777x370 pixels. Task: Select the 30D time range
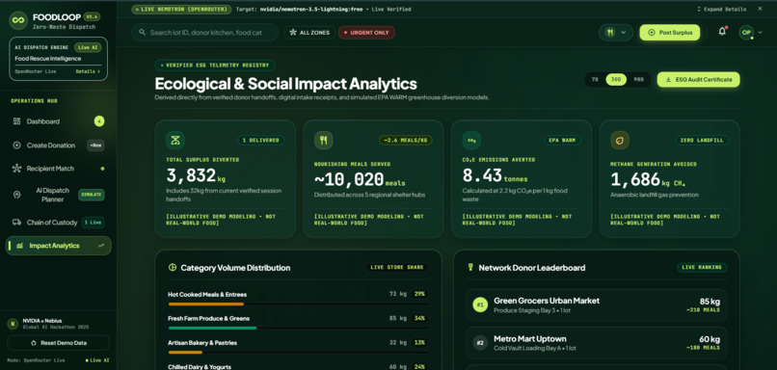616,80
